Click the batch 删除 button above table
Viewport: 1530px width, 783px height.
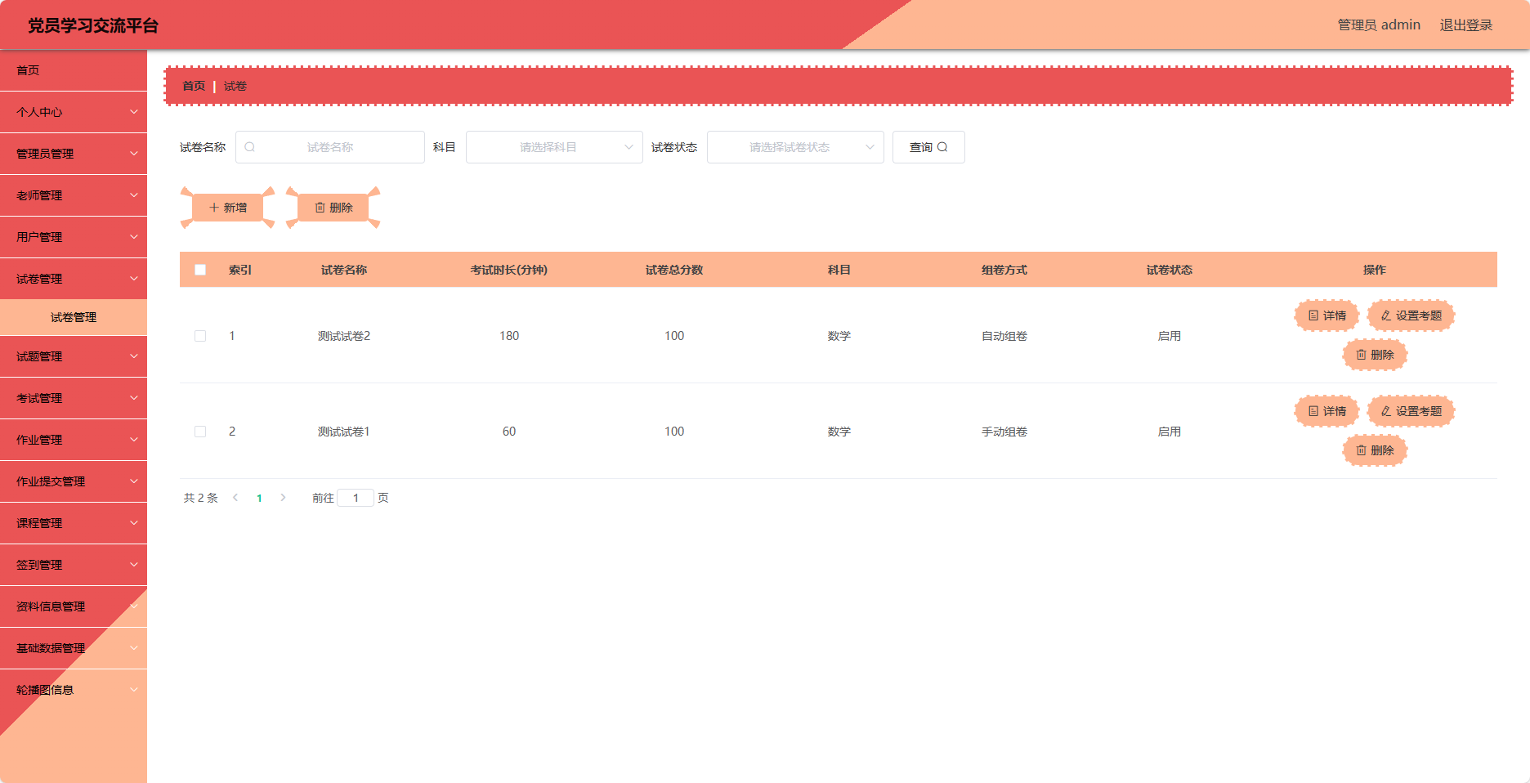[333, 208]
